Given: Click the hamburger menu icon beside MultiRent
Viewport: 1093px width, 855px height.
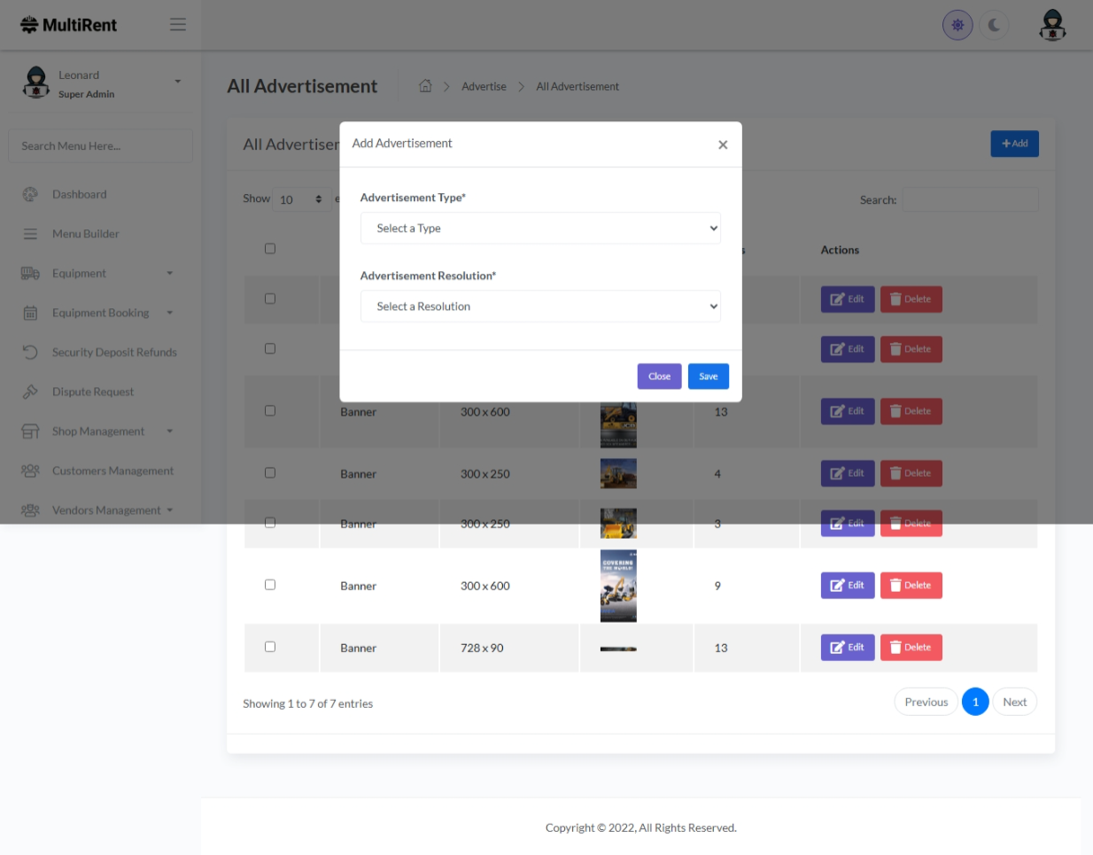Looking at the screenshot, I should (178, 25).
